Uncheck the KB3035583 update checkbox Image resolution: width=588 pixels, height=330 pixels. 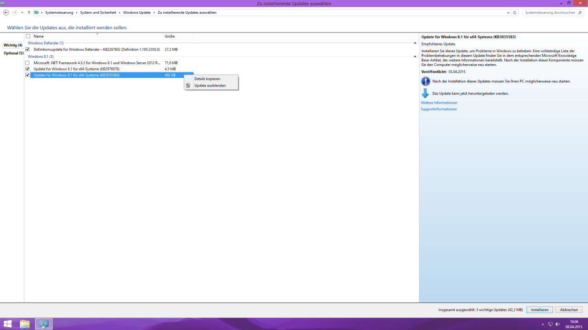[x=28, y=75]
